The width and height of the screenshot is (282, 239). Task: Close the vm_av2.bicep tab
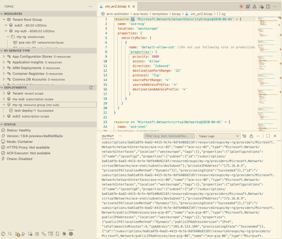[134, 6]
